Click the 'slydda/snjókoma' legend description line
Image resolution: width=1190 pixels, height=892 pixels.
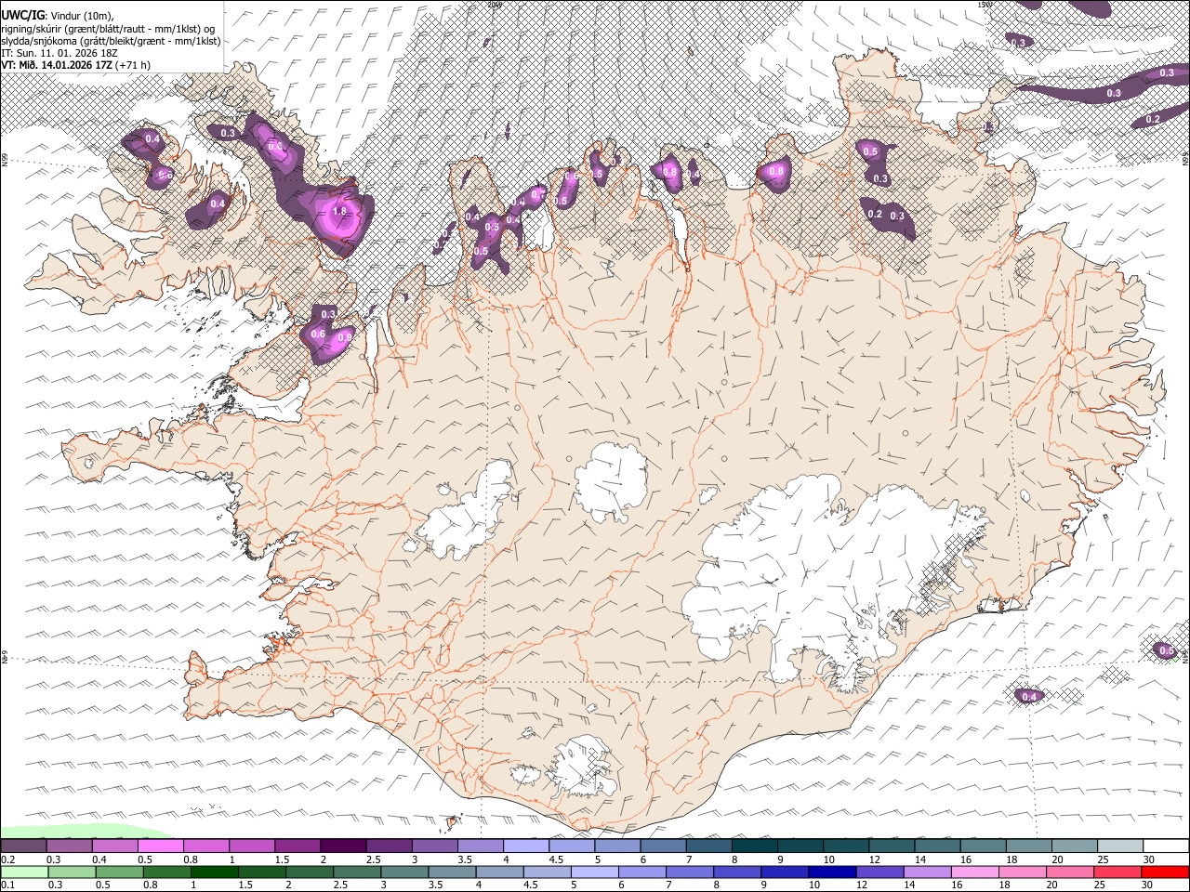[x=111, y=41]
